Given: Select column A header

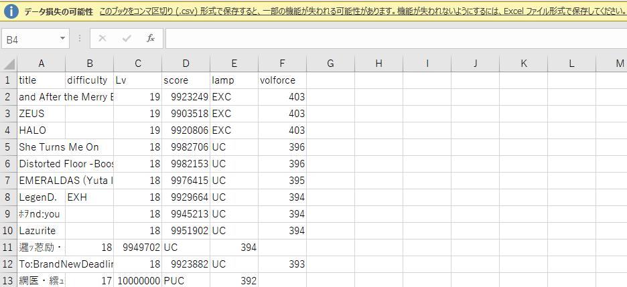Looking at the screenshot, I should (x=41, y=64).
